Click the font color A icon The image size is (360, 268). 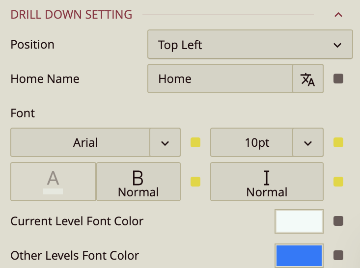click(53, 182)
